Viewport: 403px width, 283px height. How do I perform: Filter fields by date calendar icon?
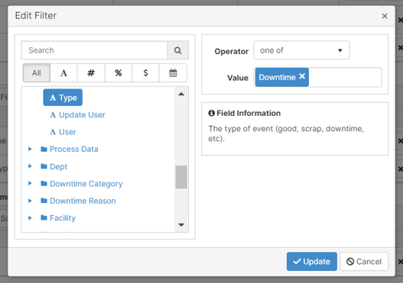pos(173,73)
